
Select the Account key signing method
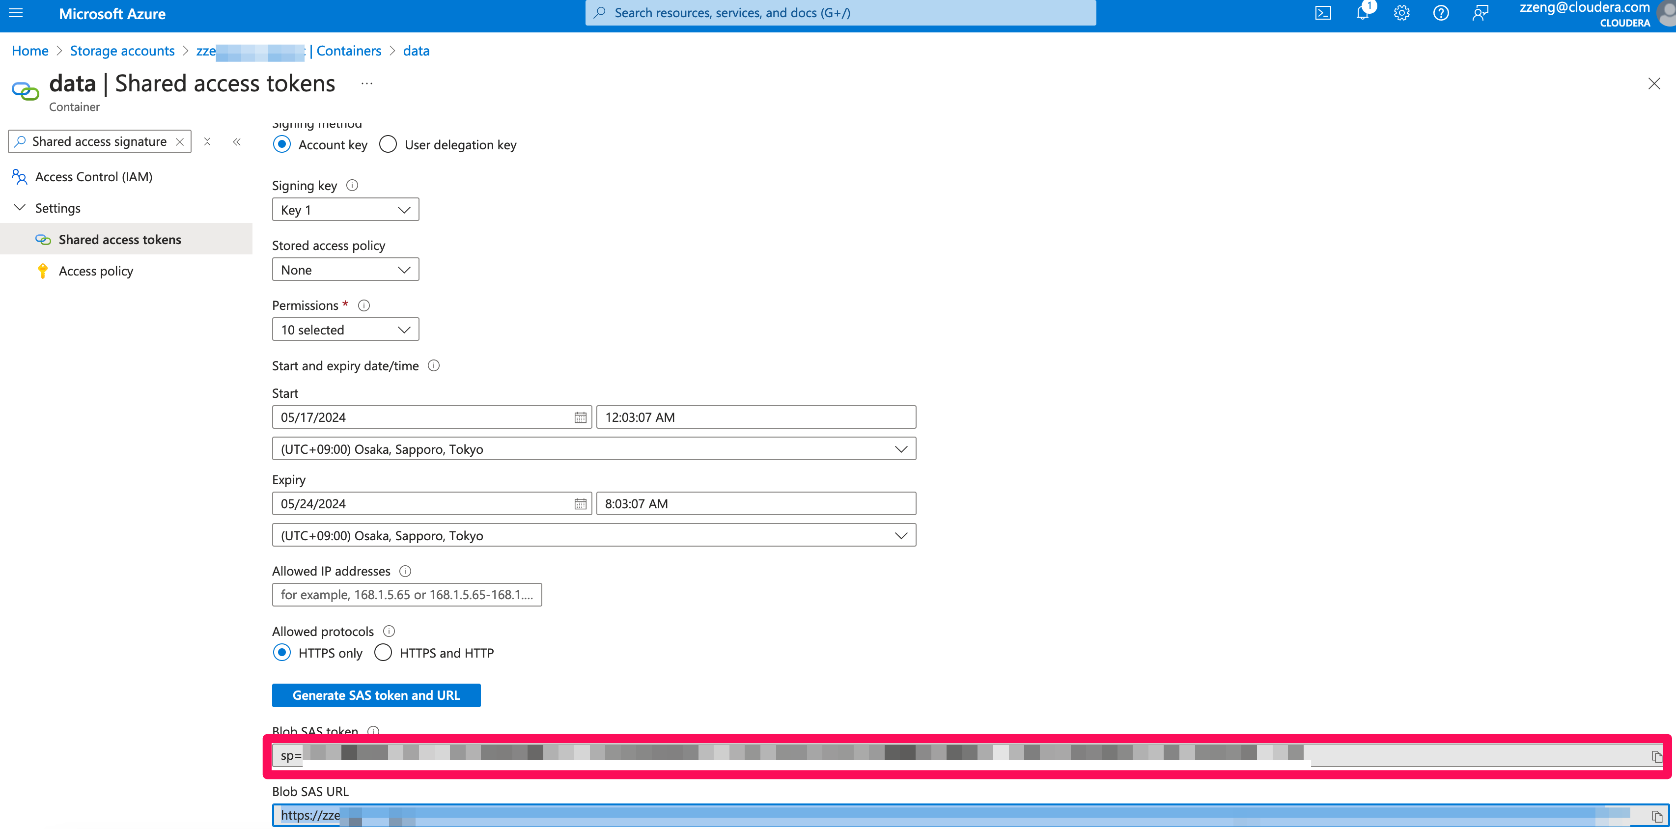[282, 144]
